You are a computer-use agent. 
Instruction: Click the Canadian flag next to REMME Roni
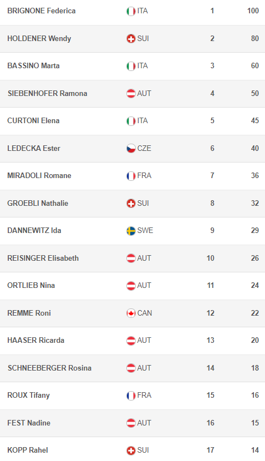131,313
